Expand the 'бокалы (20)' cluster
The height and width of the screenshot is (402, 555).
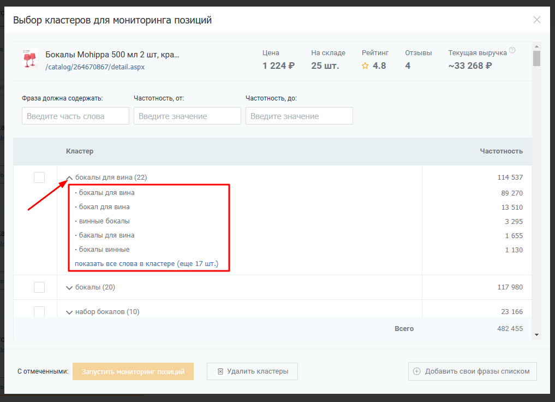tap(69, 288)
